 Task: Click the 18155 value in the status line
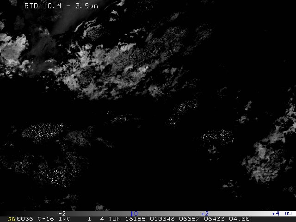click(137, 219)
